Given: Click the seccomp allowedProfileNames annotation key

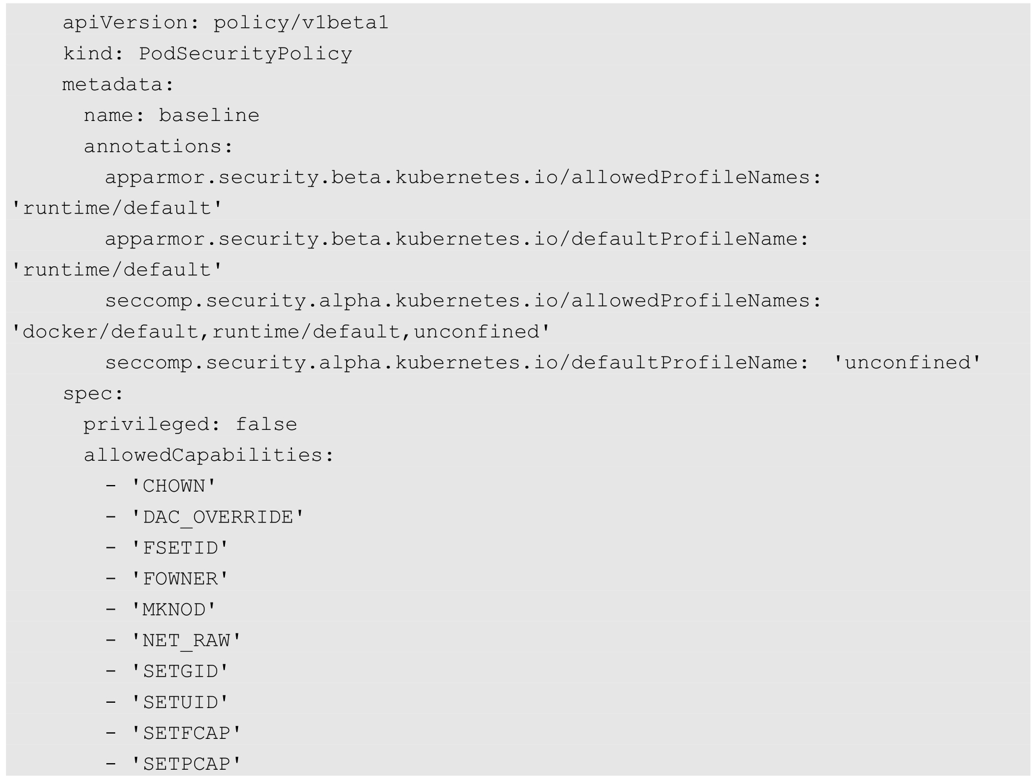Looking at the screenshot, I should tap(463, 301).
